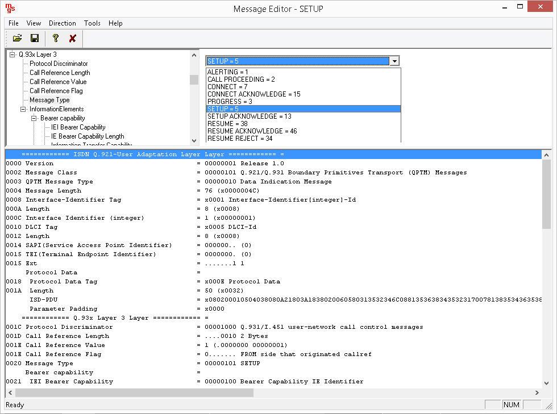This screenshot has height=414, width=557.
Task: Click the 0021 IEI Bearer Capability row
Action: click(x=273, y=382)
